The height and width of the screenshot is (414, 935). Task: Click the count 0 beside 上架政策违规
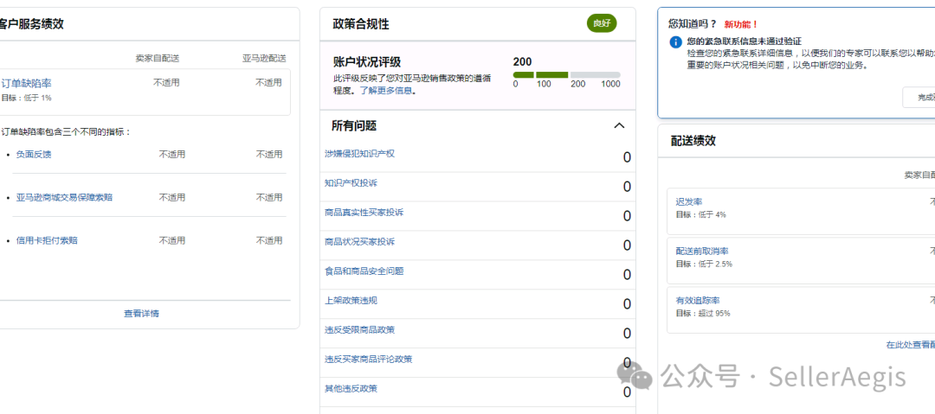(627, 304)
